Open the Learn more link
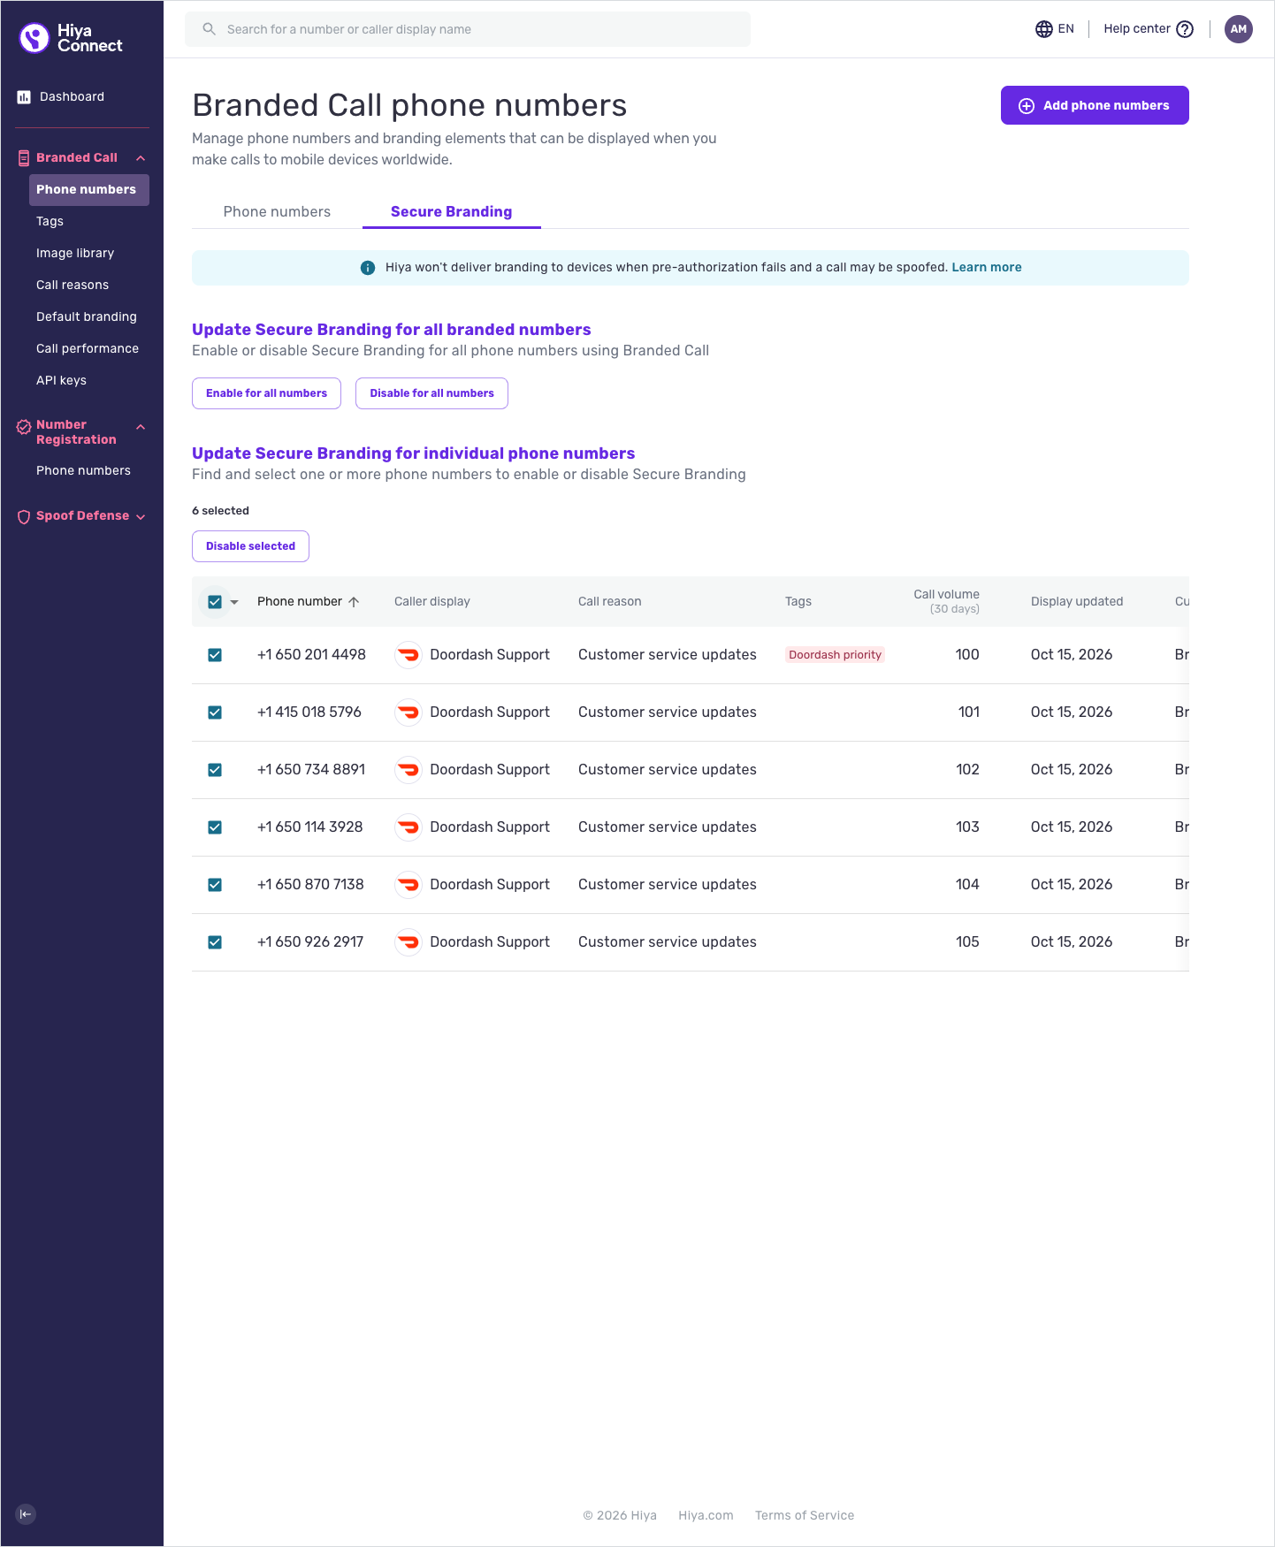 click(x=987, y=268)
